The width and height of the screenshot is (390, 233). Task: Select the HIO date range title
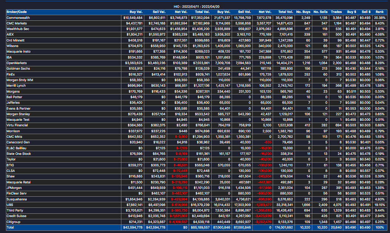[196, 7]
